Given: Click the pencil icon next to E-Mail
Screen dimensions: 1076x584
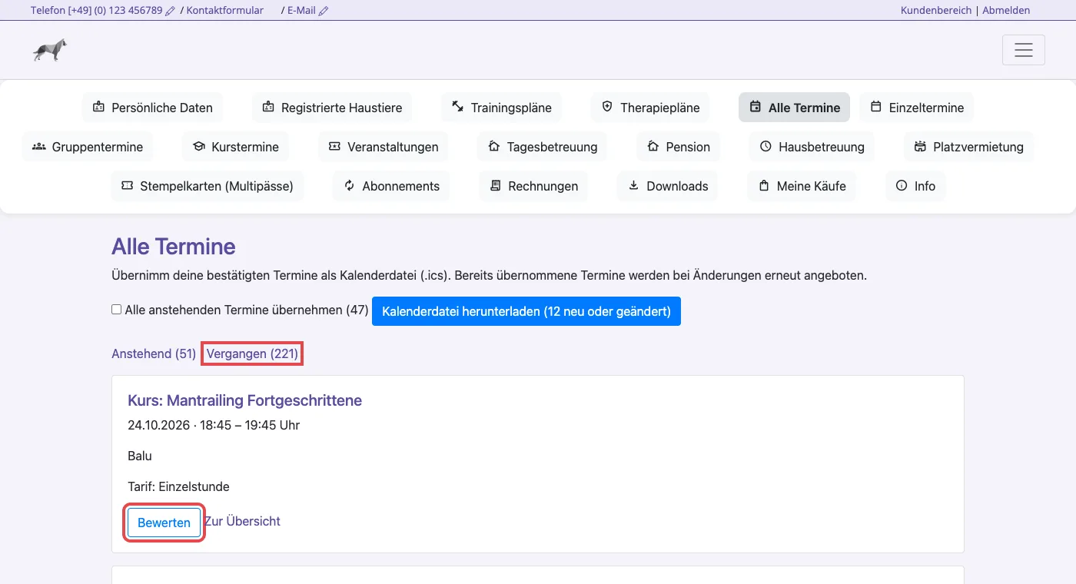Looking at the screenshot, I should 324,11.
